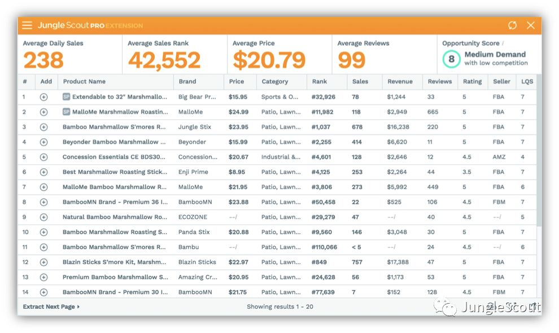Sort by Reviews column header
The width and height of the screenshot is (559, 333).
point(439,81)
